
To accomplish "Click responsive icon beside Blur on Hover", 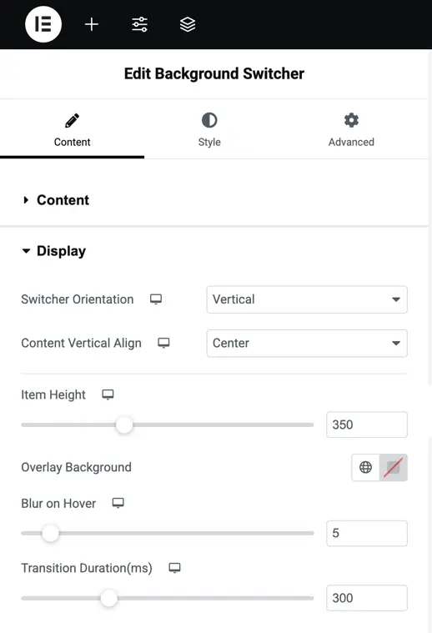I will point(118,503).
